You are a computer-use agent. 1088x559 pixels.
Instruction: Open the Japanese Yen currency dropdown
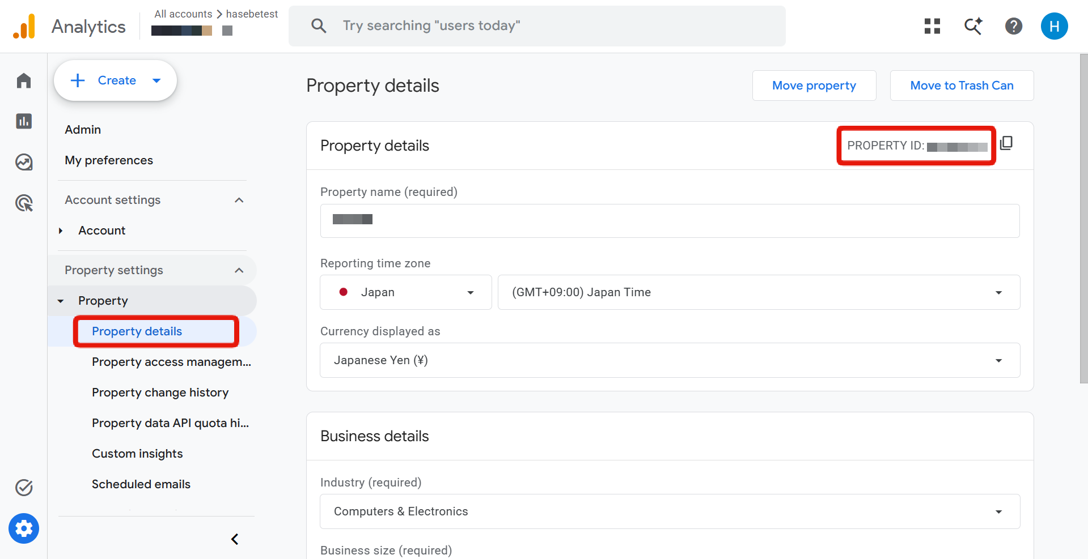670,360
